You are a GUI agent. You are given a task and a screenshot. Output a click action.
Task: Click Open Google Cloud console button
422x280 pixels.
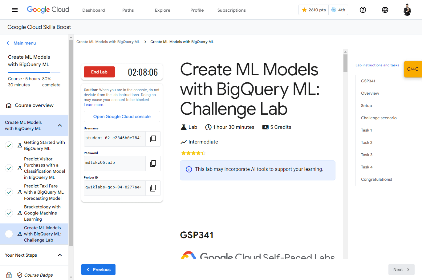122,116
